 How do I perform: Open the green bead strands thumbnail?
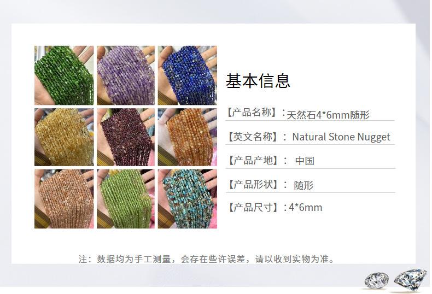[64, 75]
